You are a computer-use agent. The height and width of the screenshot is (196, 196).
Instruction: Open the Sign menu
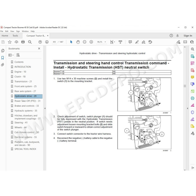pyautogui.click(x=18, y=31)
